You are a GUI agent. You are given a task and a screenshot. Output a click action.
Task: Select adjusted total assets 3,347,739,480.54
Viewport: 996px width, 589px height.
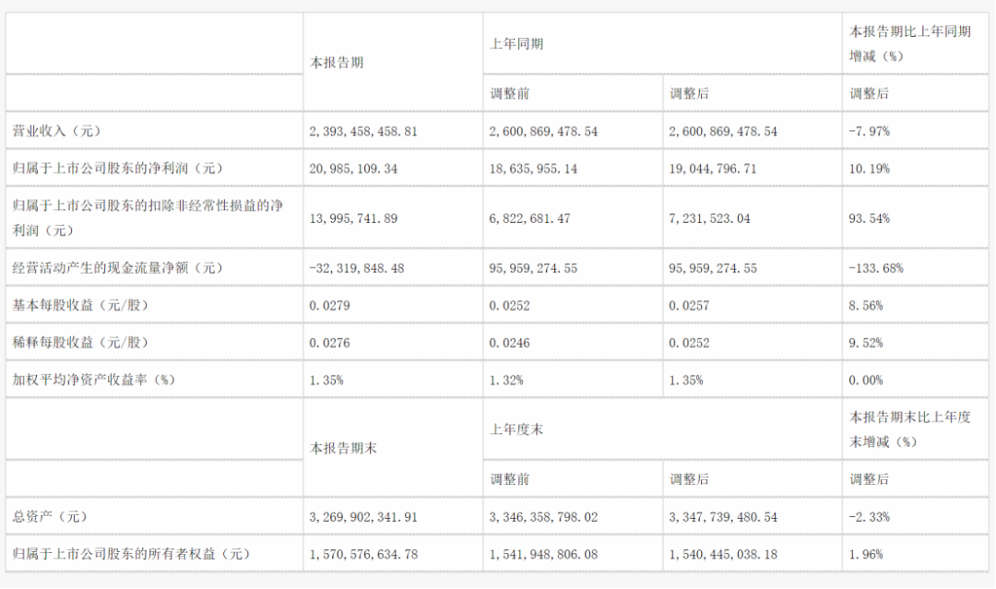coord(723,517)
